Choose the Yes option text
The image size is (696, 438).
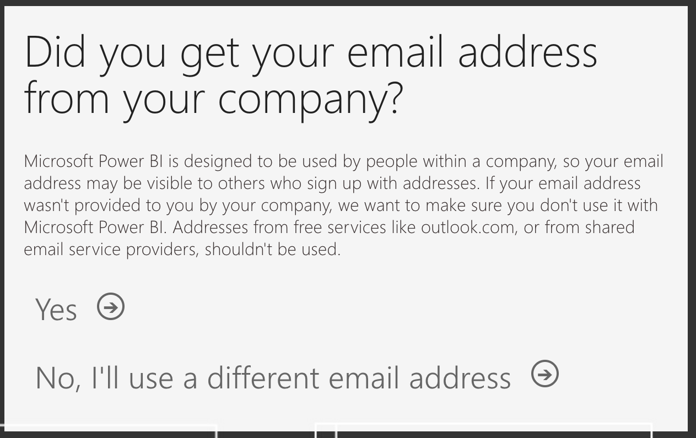pyautogui.click(x=56, y=309)
